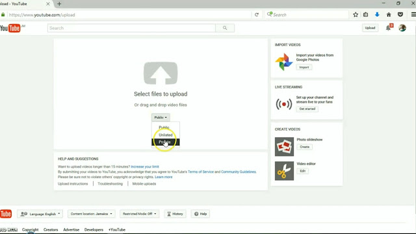
Task: Open Restricted Mode: Off dropdown
Action: [x=139, y=214]
